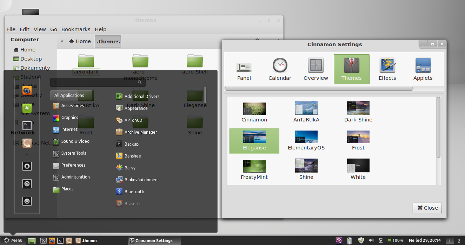Open Terminal from menu favorites
Viewport: 465px width, 245px height.
pyautogui.click(x=27, y=125)
